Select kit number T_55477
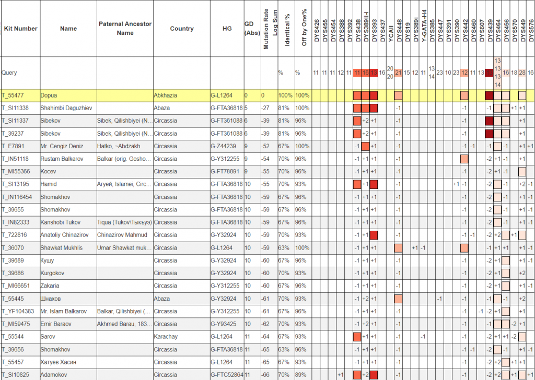This screenshot has width=535, height=380. click(14, 96)
